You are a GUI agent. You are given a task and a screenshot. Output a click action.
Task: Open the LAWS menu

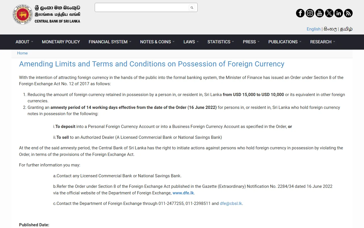pyautogui.click(x=191, y=42)
